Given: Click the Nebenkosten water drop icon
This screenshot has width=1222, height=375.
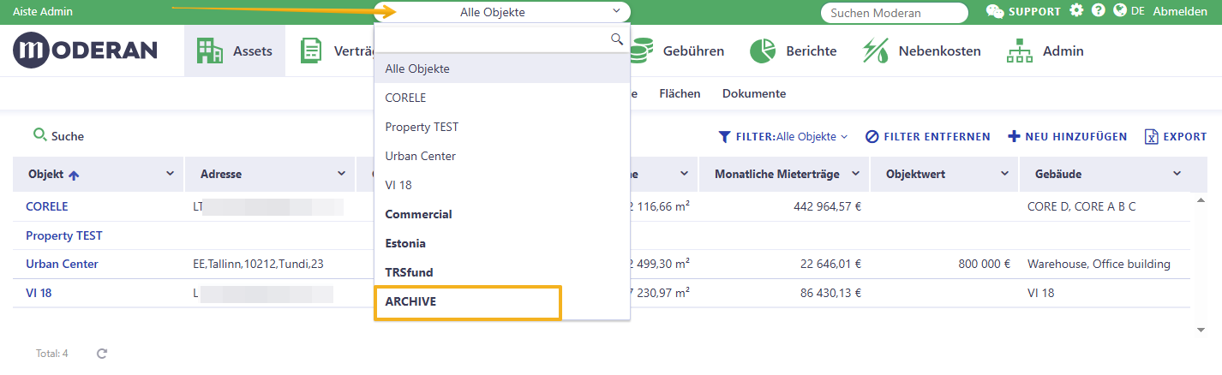Looking at the screenshot, I should pyautogui.click(x=876, y=51).
